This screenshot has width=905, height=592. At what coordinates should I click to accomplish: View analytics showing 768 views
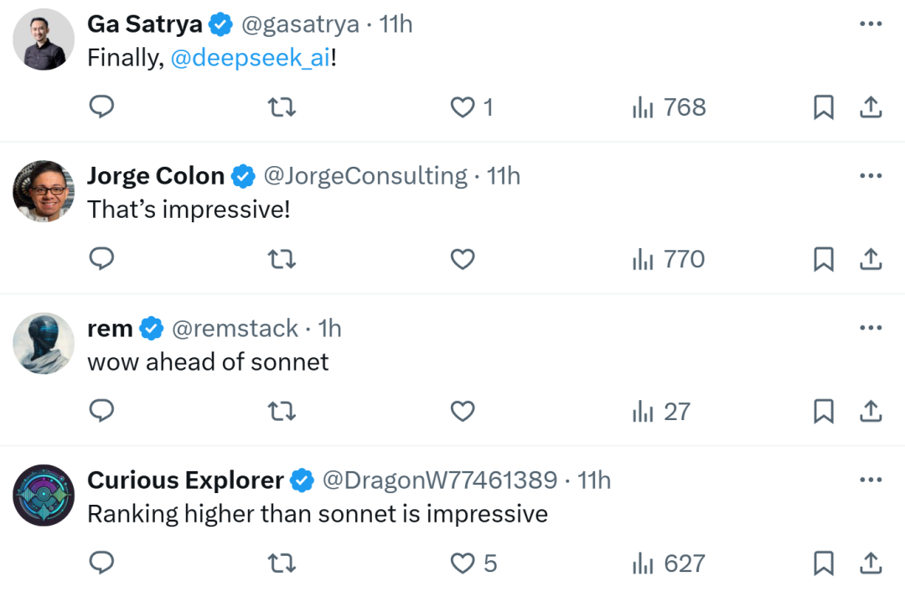coord(669,107)
